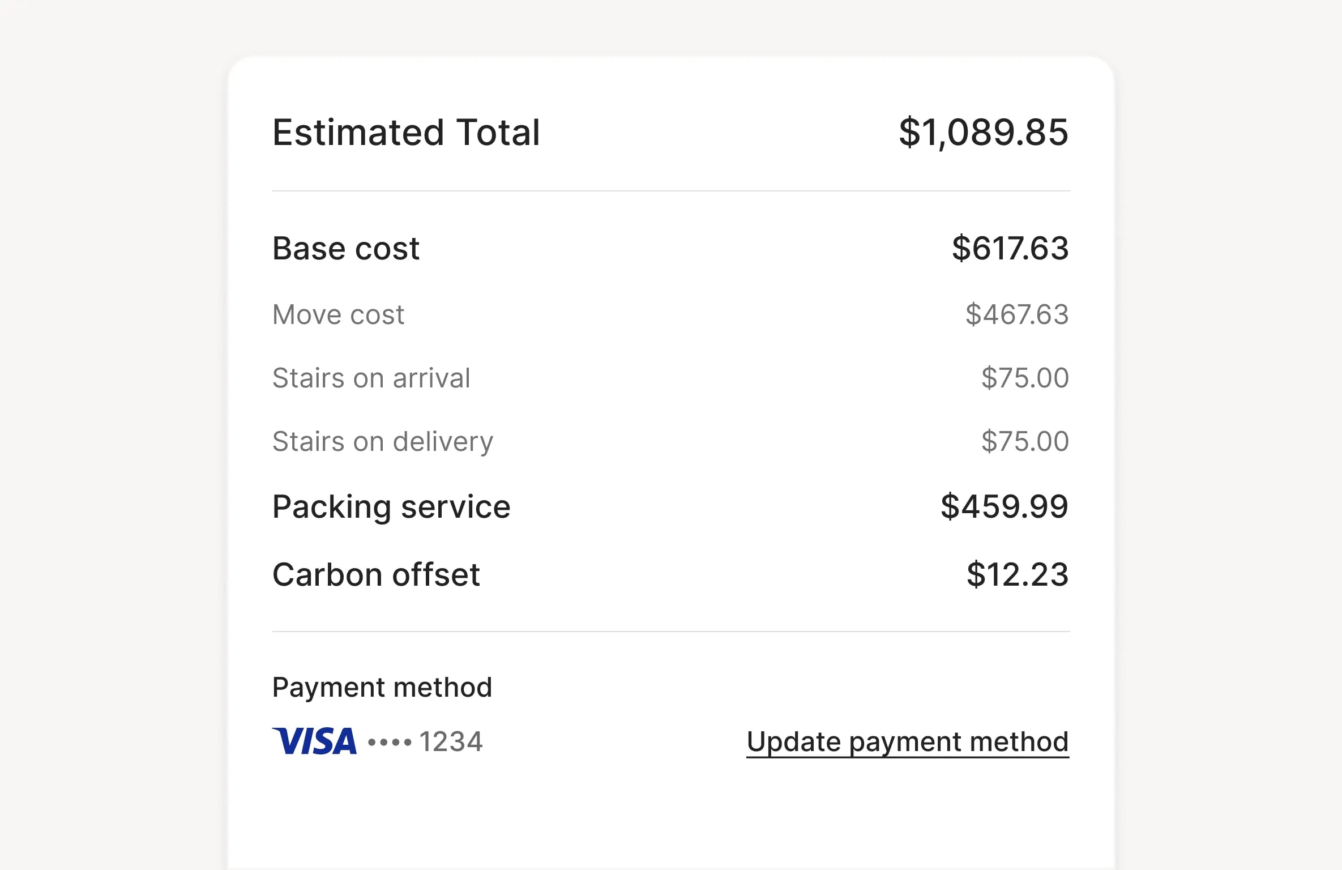The image size is (1342, 870).
Task: Select the $75.00 stairs on arrival fee
Action: [x=1025, y=378]
